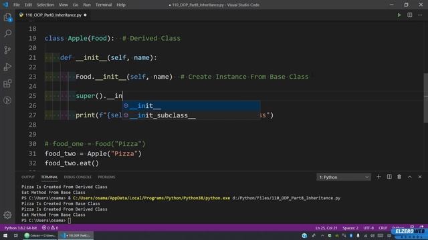The height and width of the screenshot is (240, 428).
Task: Show hidden system tray icons
Action: [x=322, y=235]
